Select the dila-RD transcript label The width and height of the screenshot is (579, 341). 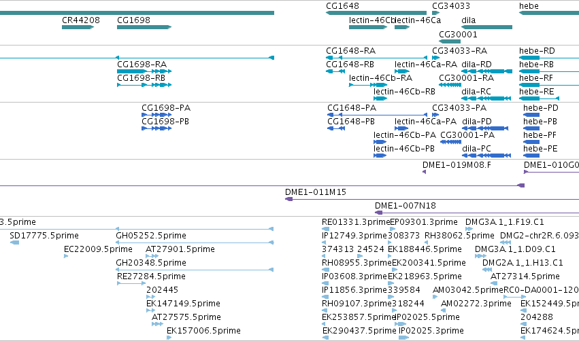pyautogui.click(x=477, y=65)
